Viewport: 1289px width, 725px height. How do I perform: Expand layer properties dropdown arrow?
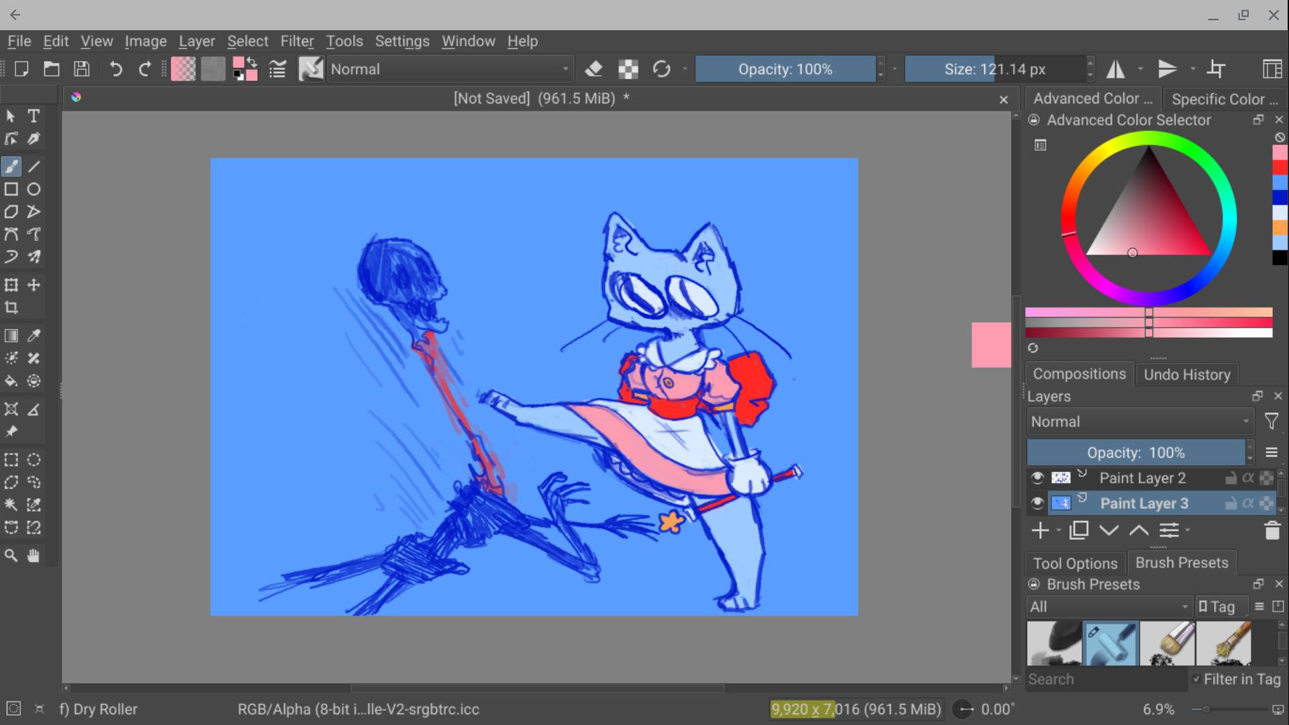point(1188,530)
